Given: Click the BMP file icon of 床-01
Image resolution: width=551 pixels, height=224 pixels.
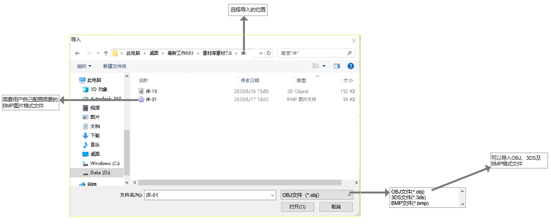Looking at the screenshot, I should [x=142, y=99].
